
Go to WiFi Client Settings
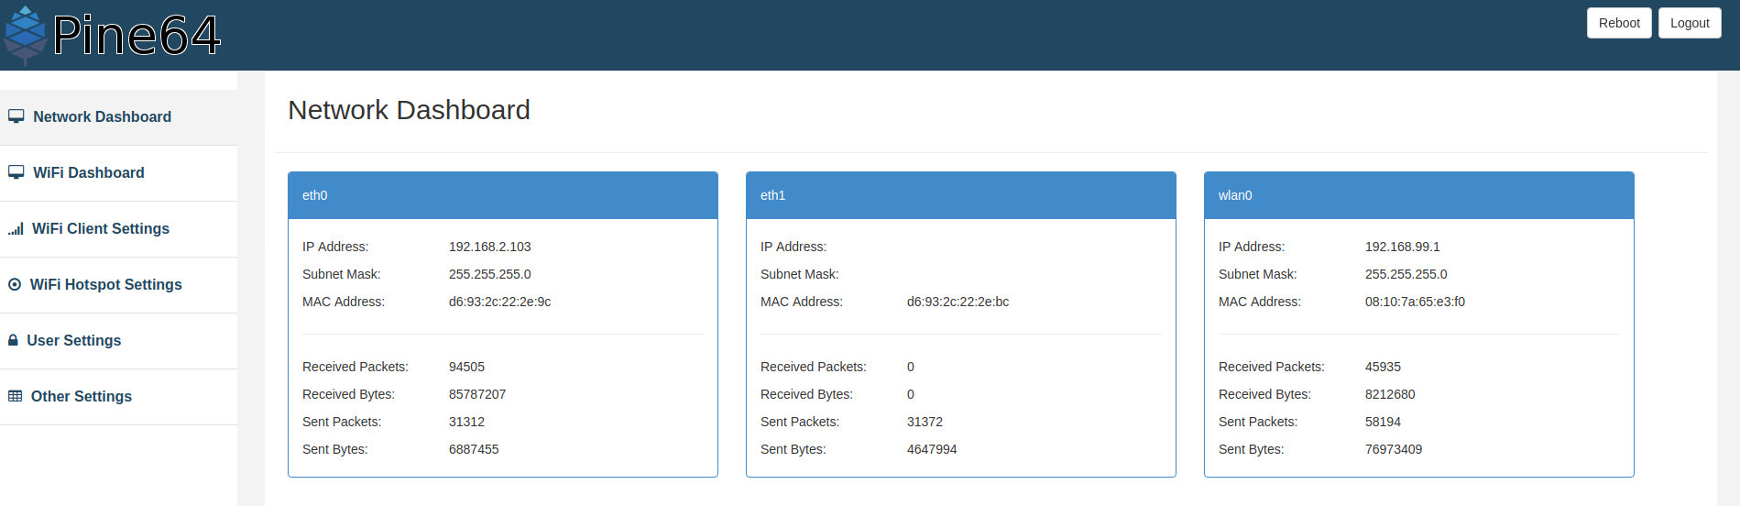point(118,229)
